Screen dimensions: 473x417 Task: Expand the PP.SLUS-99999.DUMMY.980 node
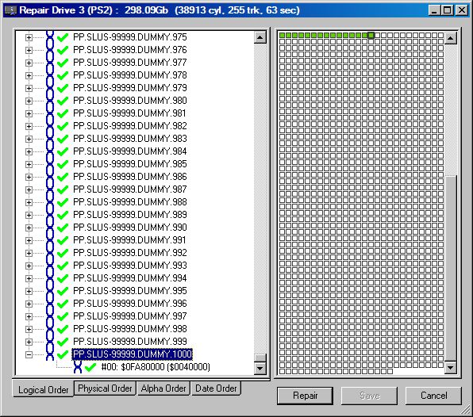29,101
